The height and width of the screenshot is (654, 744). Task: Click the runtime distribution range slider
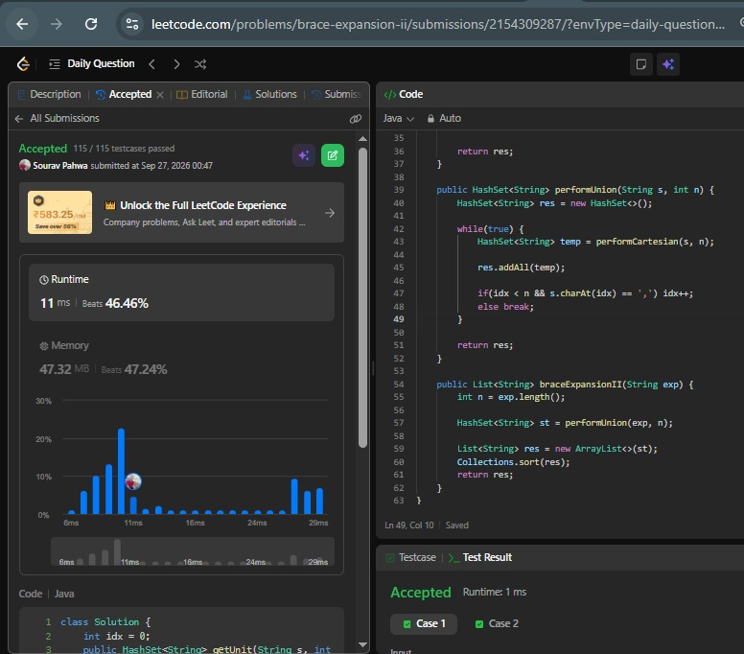tap(193, 551)
